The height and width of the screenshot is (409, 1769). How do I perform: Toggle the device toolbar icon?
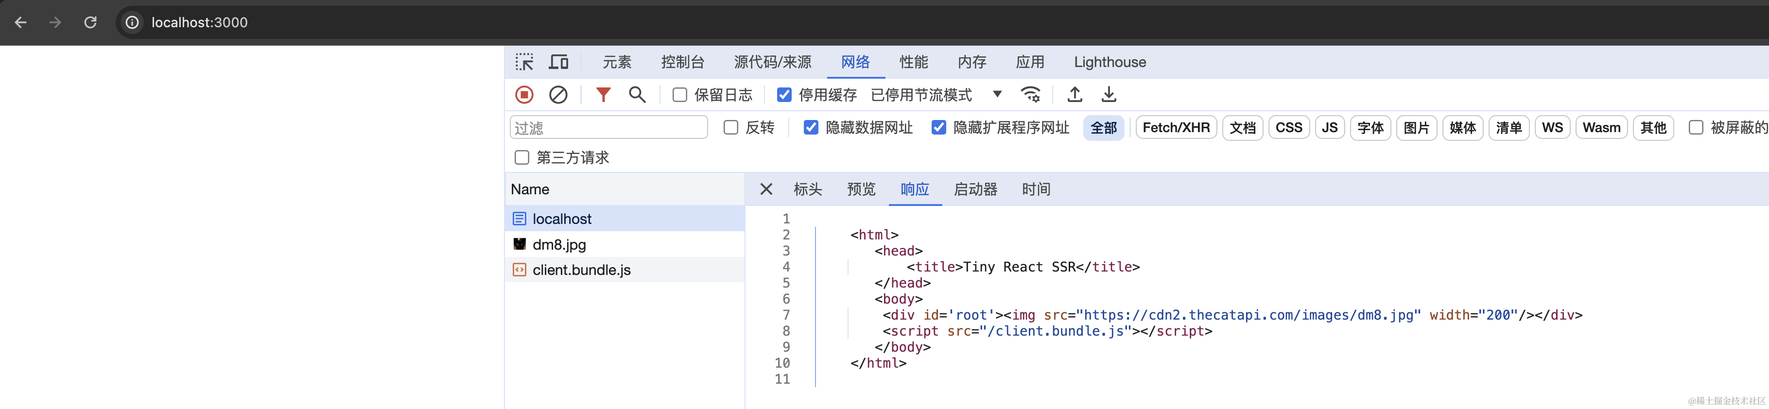click(x=558, y=63)
